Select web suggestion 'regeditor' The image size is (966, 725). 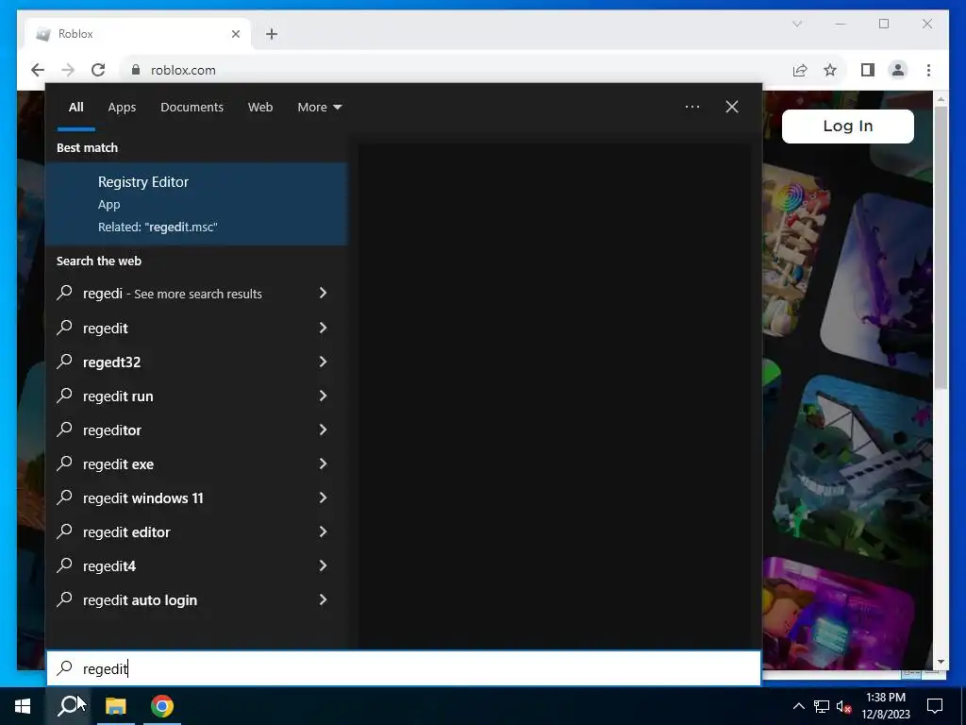196,430
